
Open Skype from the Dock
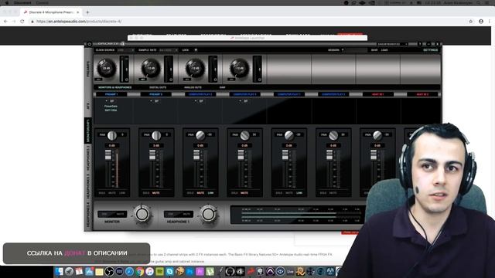(x=169, y=271)
